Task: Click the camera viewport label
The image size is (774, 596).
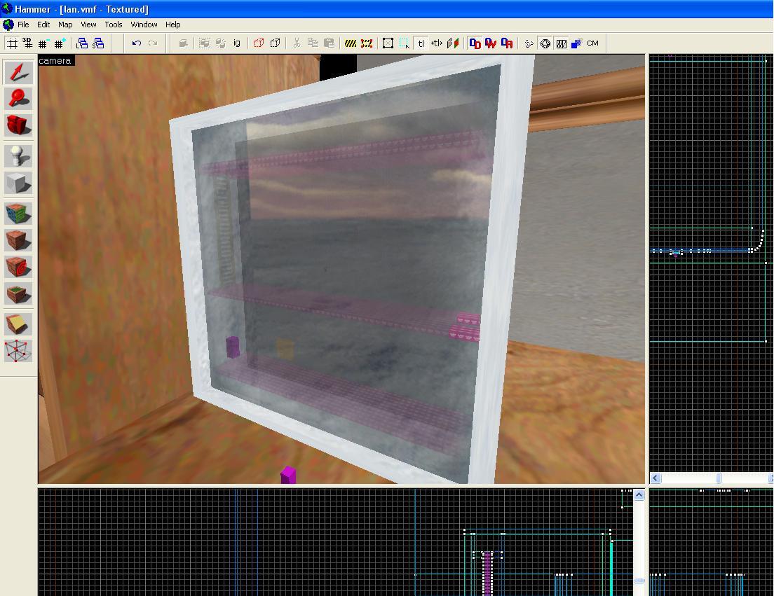Action: tap(55, 61)
